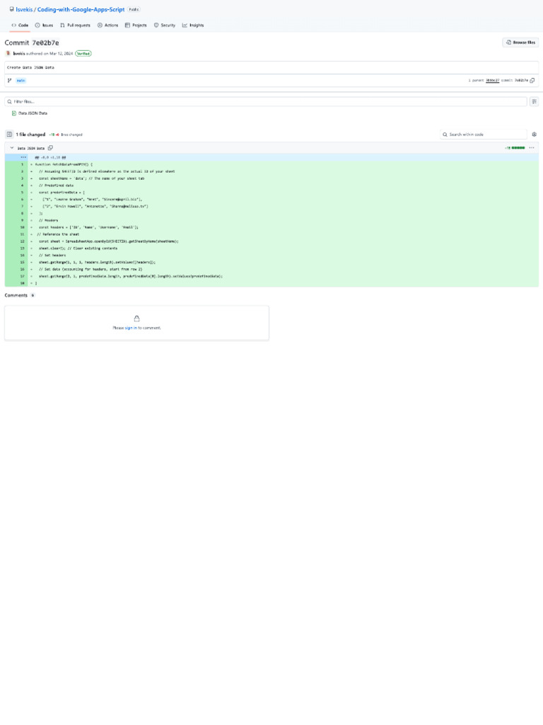Click the sign in link to comment
The height and width of the screenshot is (725, 543).
pyautogui.click(x=131, y=328)
